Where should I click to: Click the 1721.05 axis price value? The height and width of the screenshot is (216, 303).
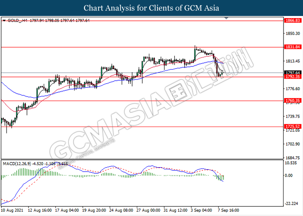point(293,130)
